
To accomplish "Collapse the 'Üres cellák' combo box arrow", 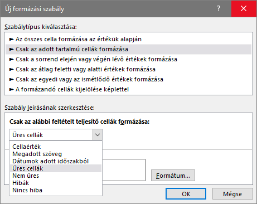I will coord(98,135).
